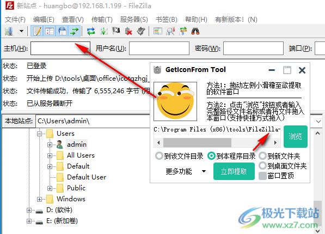Viewport: 325px width, 234px height.
Task: Expand the Default folder node
Action: pos(50,166)
